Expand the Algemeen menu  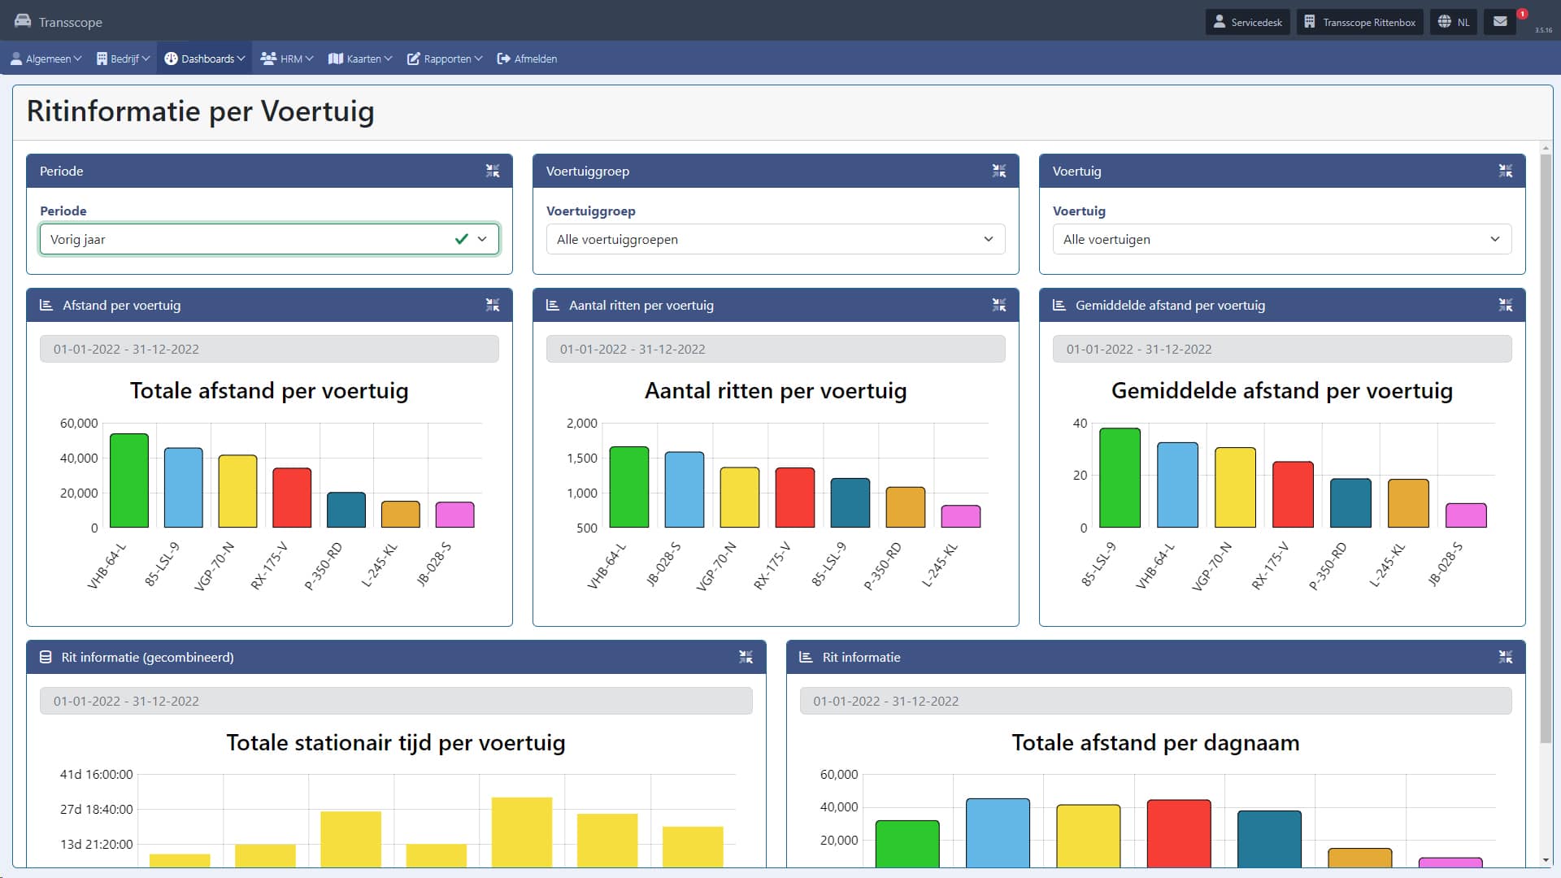pyautogui.click(x=46, y=59)
